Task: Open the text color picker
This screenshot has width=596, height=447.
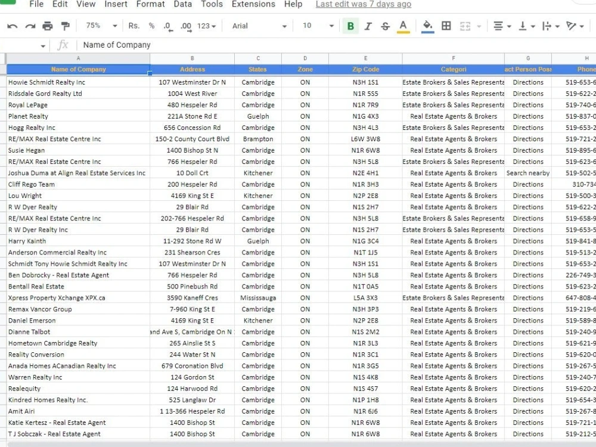Action: click(x=403, y=26)
